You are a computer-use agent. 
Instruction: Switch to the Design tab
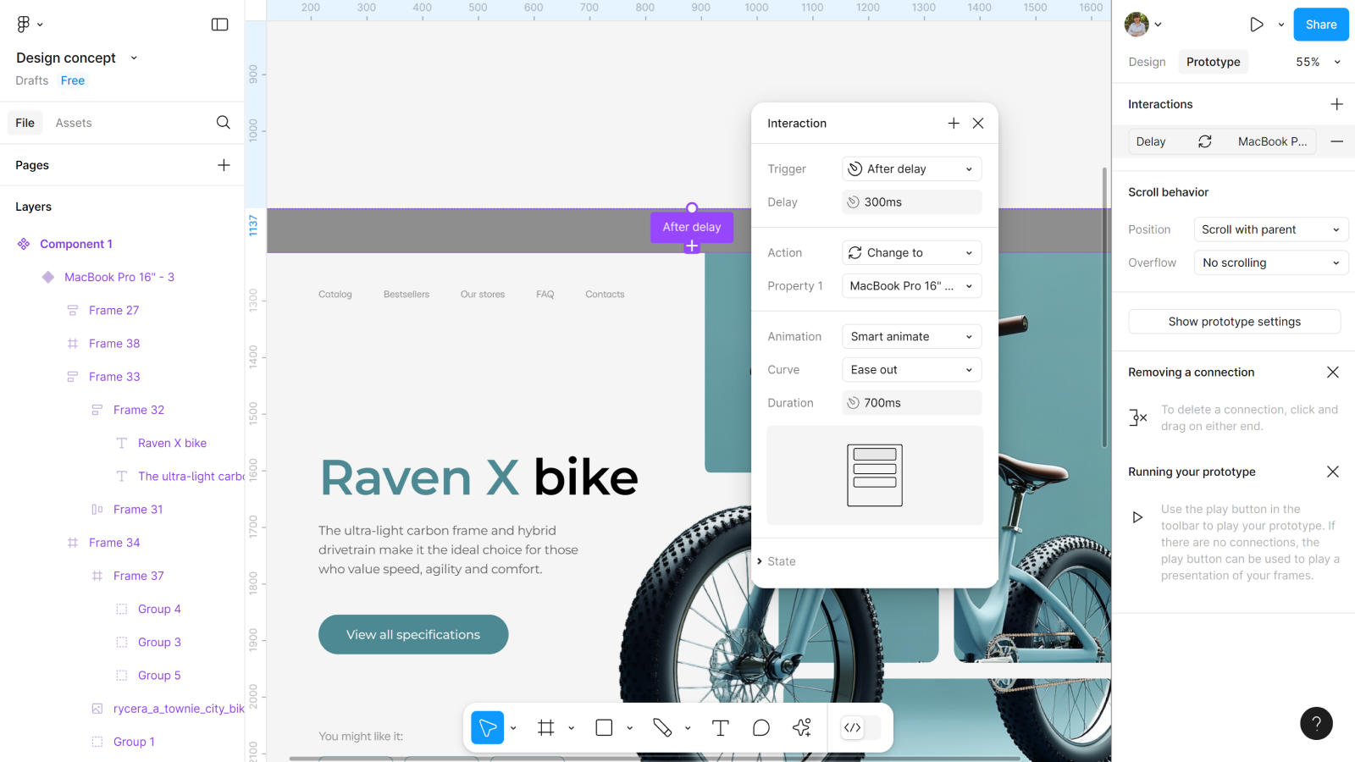coord(1147,62)
